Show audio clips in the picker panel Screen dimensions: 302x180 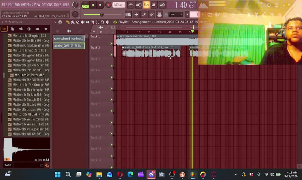click(69, 31)
